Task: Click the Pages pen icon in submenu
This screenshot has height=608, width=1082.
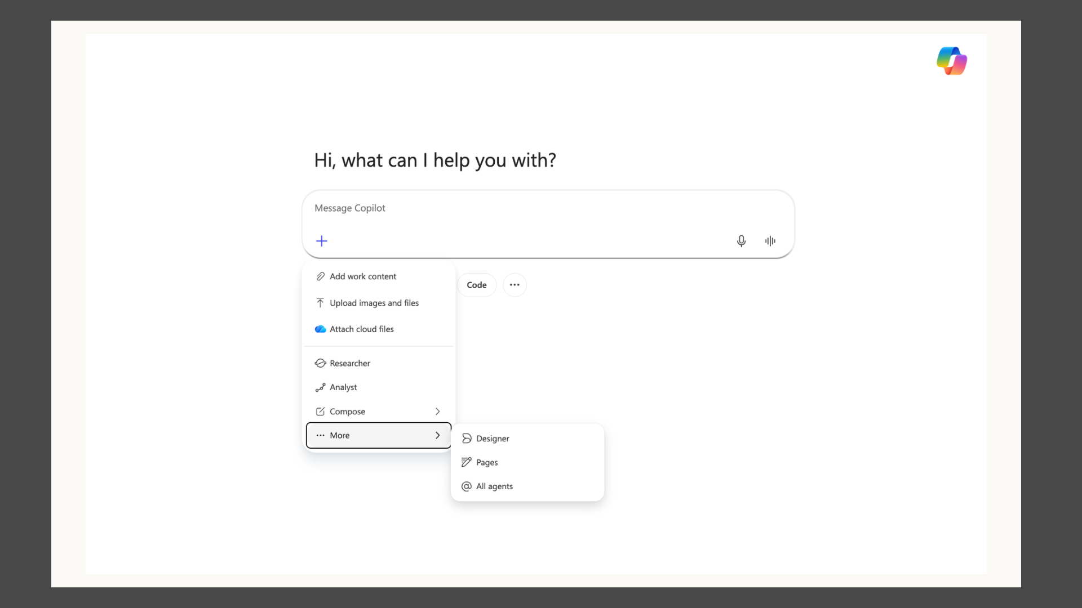Action: click(467, 462)
